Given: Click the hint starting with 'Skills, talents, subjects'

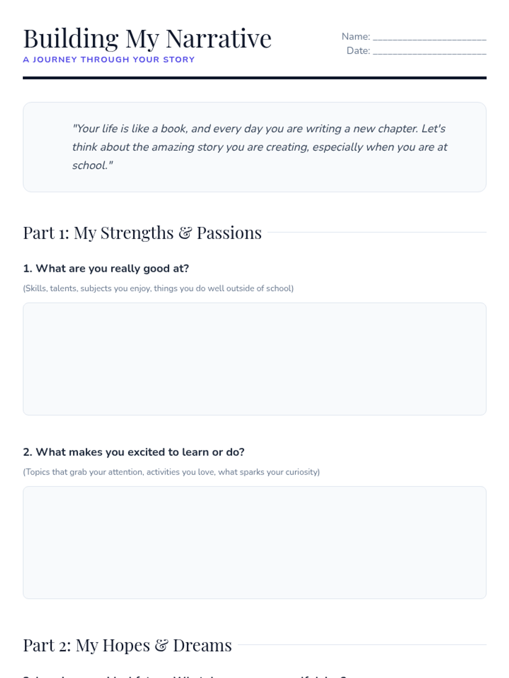Looking at the screenshot, I should [x=158, y=289].
